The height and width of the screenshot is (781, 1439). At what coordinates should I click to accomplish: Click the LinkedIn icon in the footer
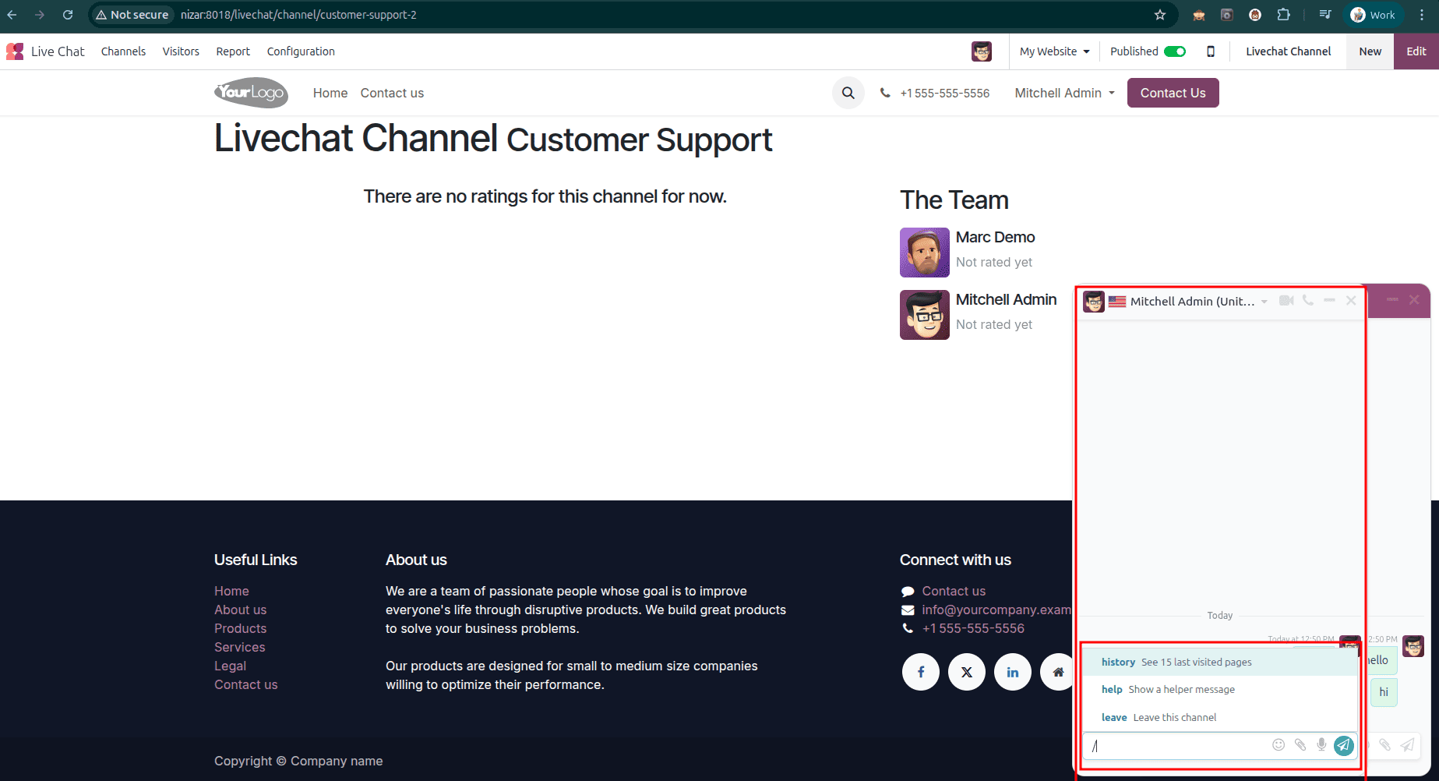[x=1013, y=672]
